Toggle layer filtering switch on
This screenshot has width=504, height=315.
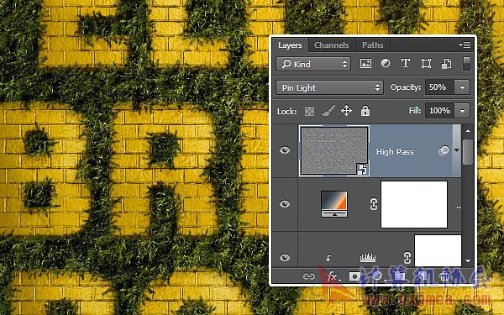[x=466, y=64]
